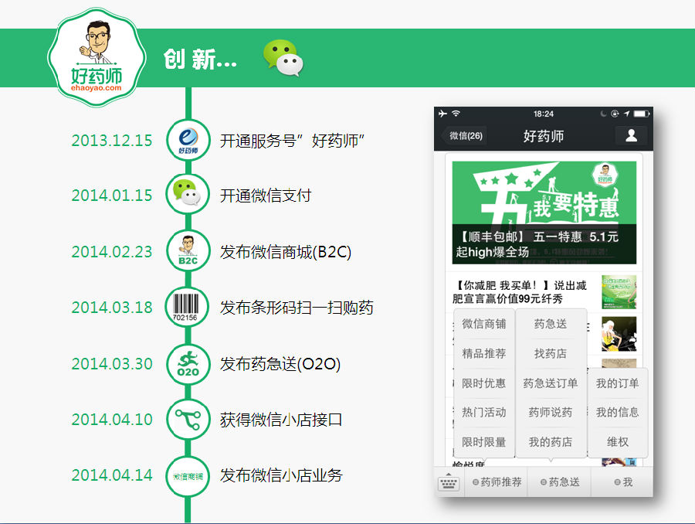Click the 好药师 title in phone header
Image resolution: width=695 pixels, height=524 pixels.
click(x=544, y=136)
